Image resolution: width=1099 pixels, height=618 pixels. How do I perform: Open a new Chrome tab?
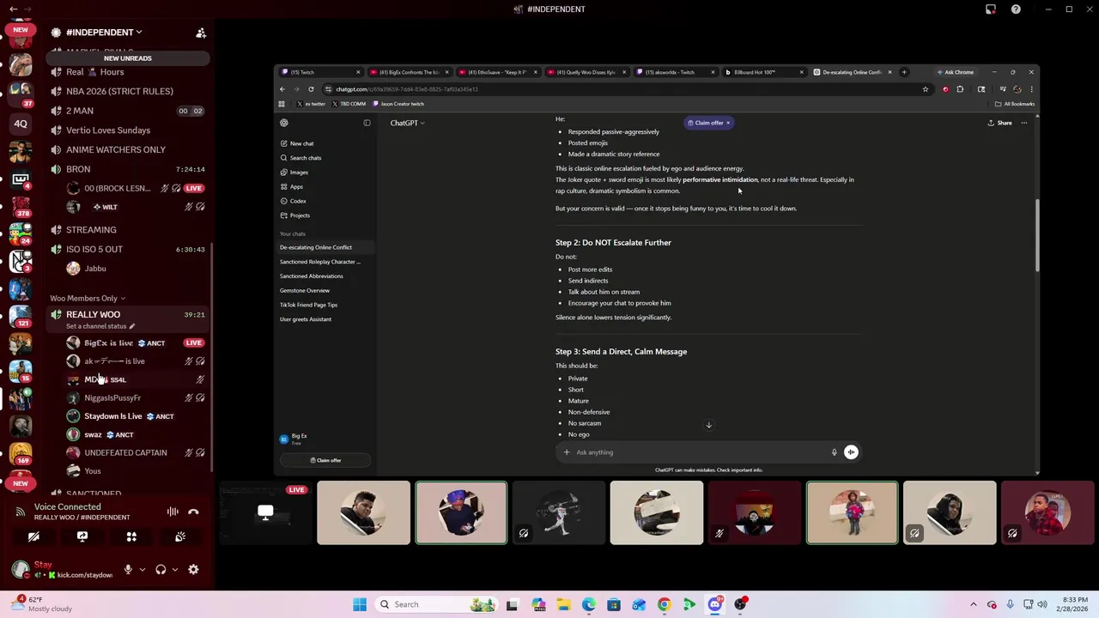click(x=904, y=72)
